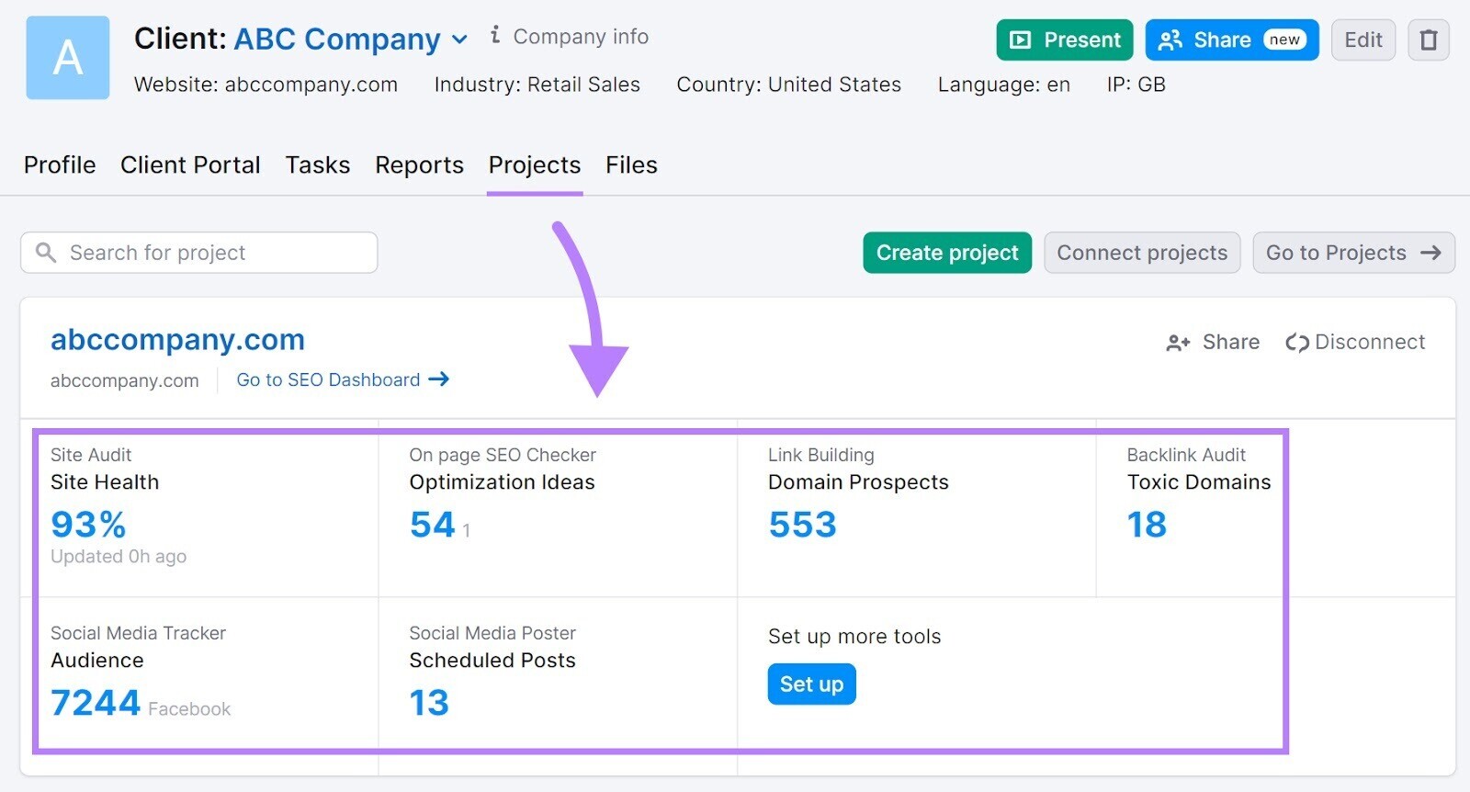Click the Create project button
Image resolution: width=1470 pixels, height=792 pixels.
coord(946,253)
